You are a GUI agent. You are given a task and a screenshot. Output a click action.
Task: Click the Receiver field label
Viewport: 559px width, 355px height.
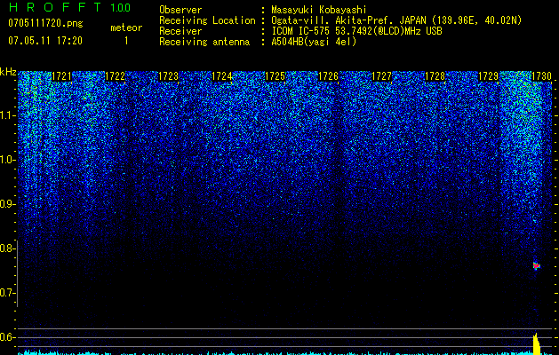(x=180, y=31)
